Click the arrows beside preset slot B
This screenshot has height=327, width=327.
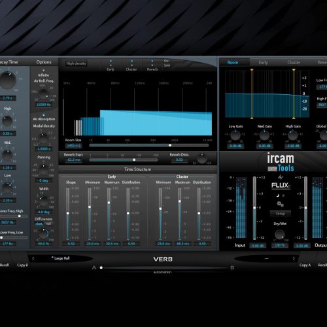pos(294,258)
